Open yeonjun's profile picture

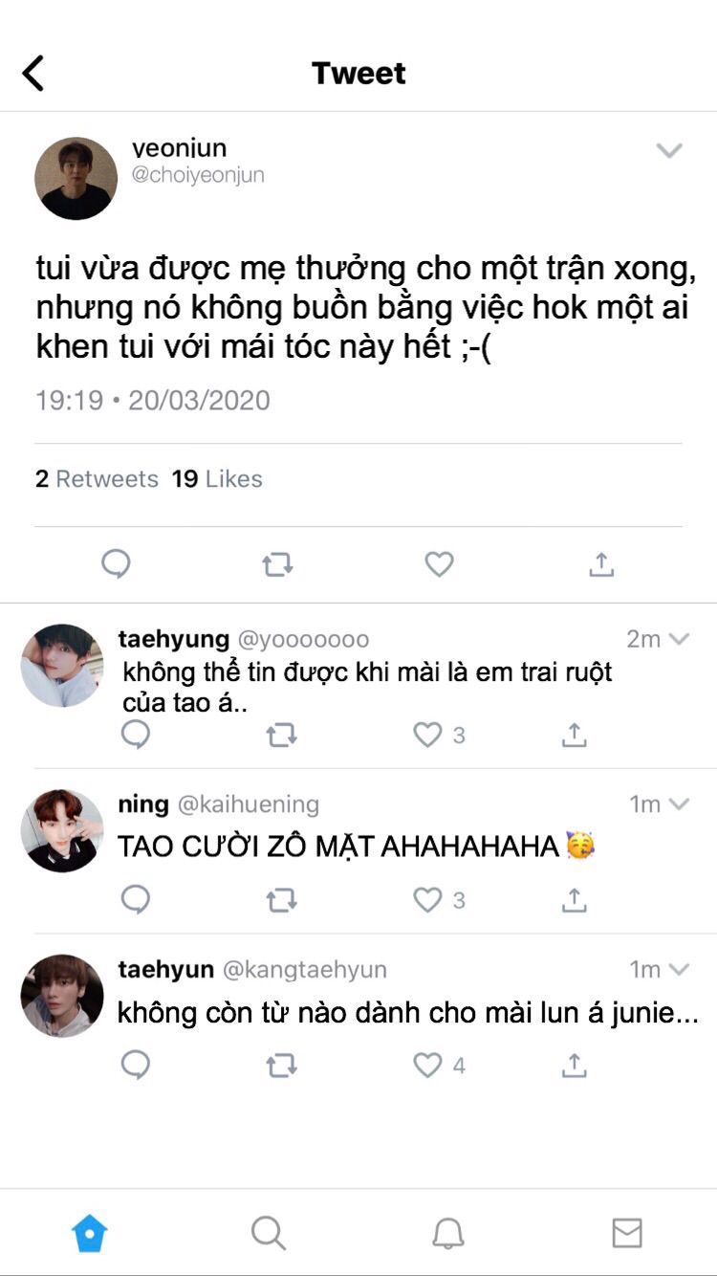click(76, 179)
